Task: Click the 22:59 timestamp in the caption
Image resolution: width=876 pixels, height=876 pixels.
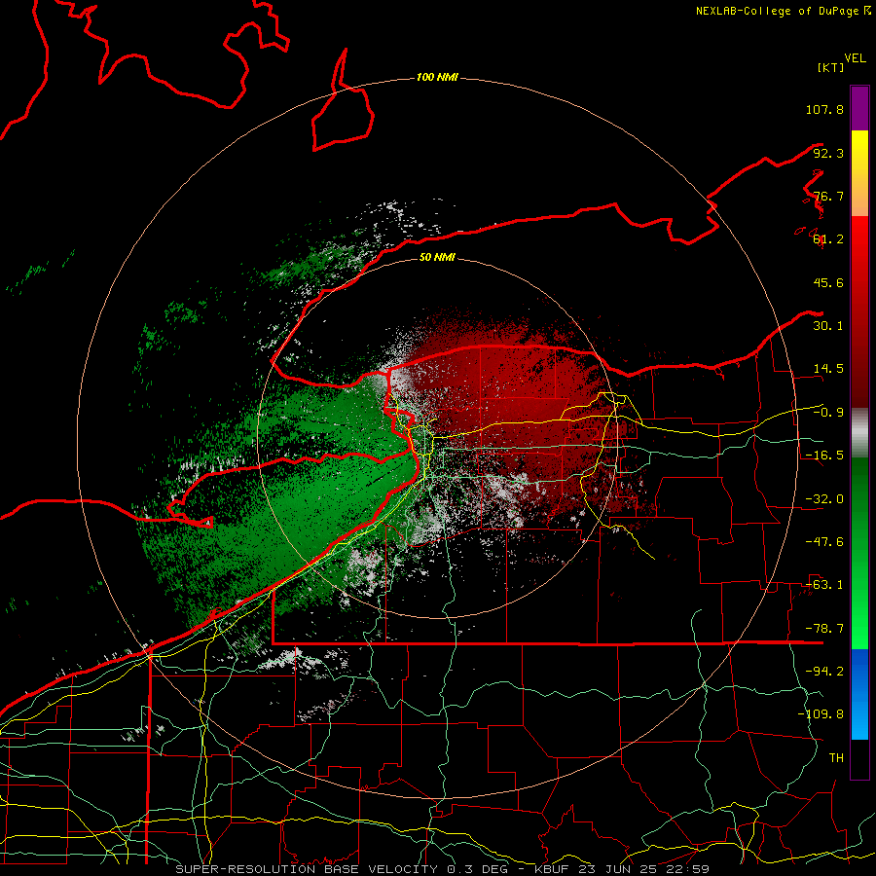Action: click(x=687, y=869)
